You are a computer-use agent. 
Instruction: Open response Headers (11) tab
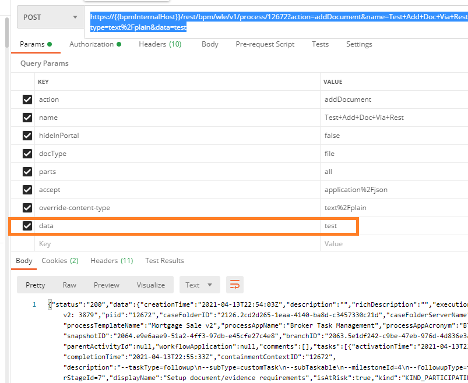(112, 261)
